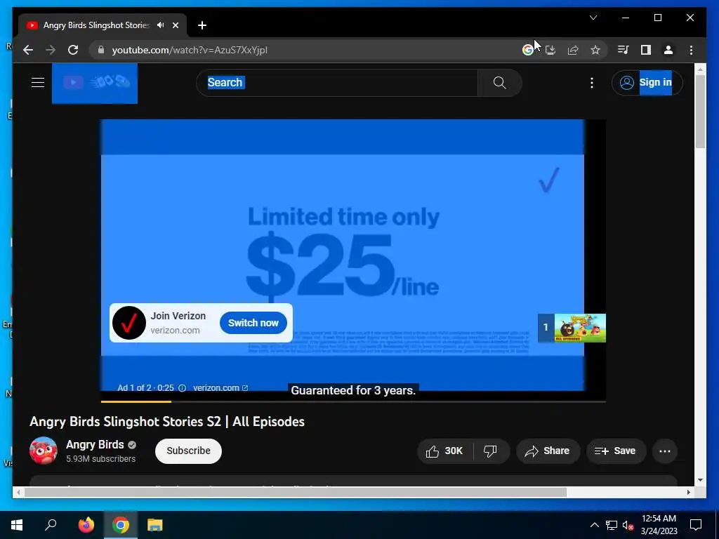Open the Windows notification center
719x539 pixels.
pyautogui.click(x=696, y=525)
